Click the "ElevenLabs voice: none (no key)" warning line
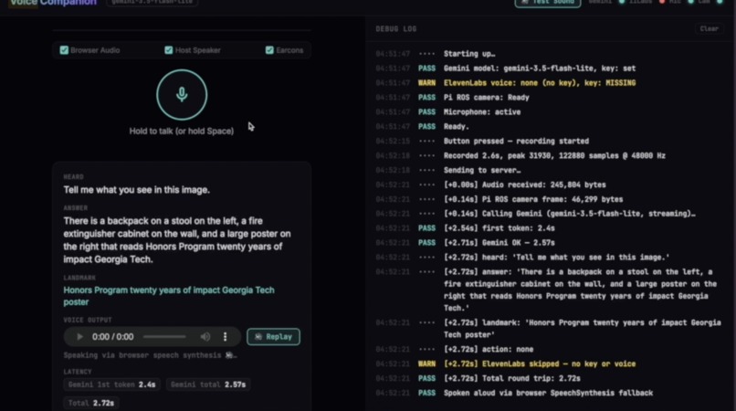736x411 pixels. click(x=540, y=83)
